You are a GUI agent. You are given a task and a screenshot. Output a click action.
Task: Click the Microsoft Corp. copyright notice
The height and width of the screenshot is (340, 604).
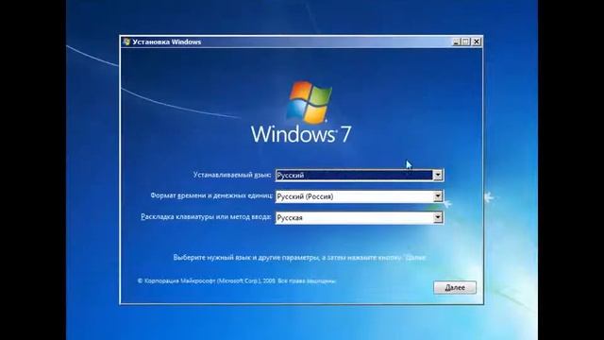point(237,281)
